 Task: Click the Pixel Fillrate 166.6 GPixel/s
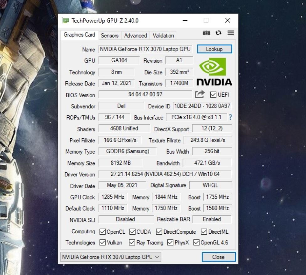(120, 140)
